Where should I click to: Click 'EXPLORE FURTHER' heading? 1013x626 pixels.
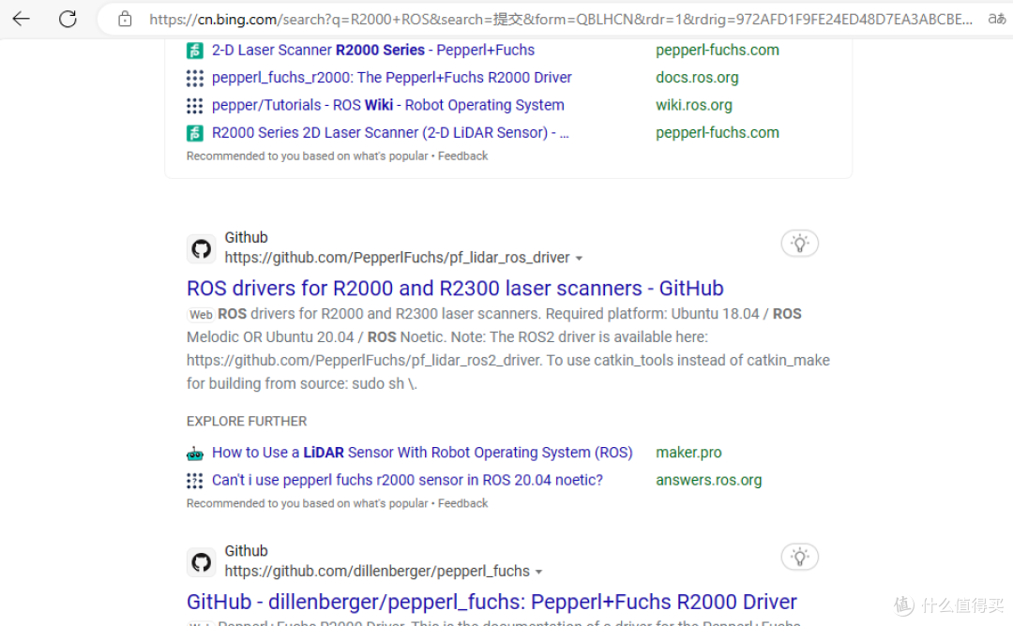[x=247, y=422]
